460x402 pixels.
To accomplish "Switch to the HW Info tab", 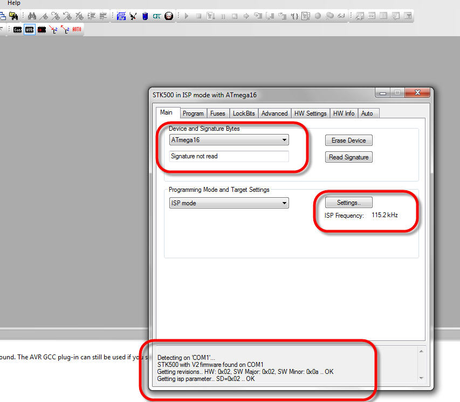I will pyautogui.click(x=344, y=113).
